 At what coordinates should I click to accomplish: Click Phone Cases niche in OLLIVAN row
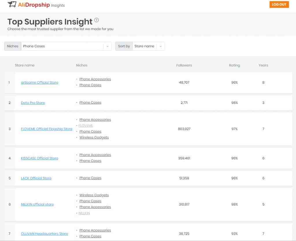[90, 236]
